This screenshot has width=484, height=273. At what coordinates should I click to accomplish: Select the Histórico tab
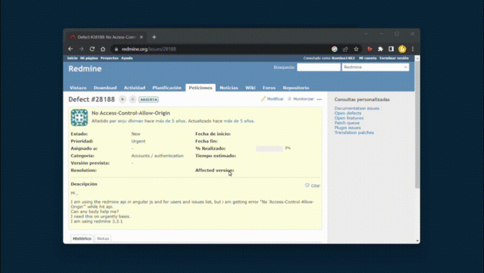(x=82, y=238)
